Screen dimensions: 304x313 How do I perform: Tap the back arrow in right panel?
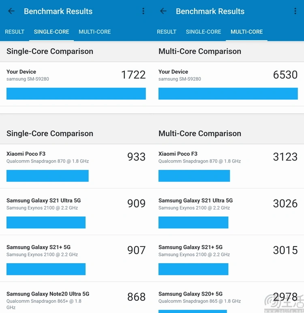pos(163,11)
